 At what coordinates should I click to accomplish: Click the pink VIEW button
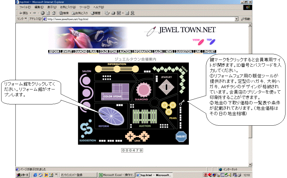click(x=199, y=42)
